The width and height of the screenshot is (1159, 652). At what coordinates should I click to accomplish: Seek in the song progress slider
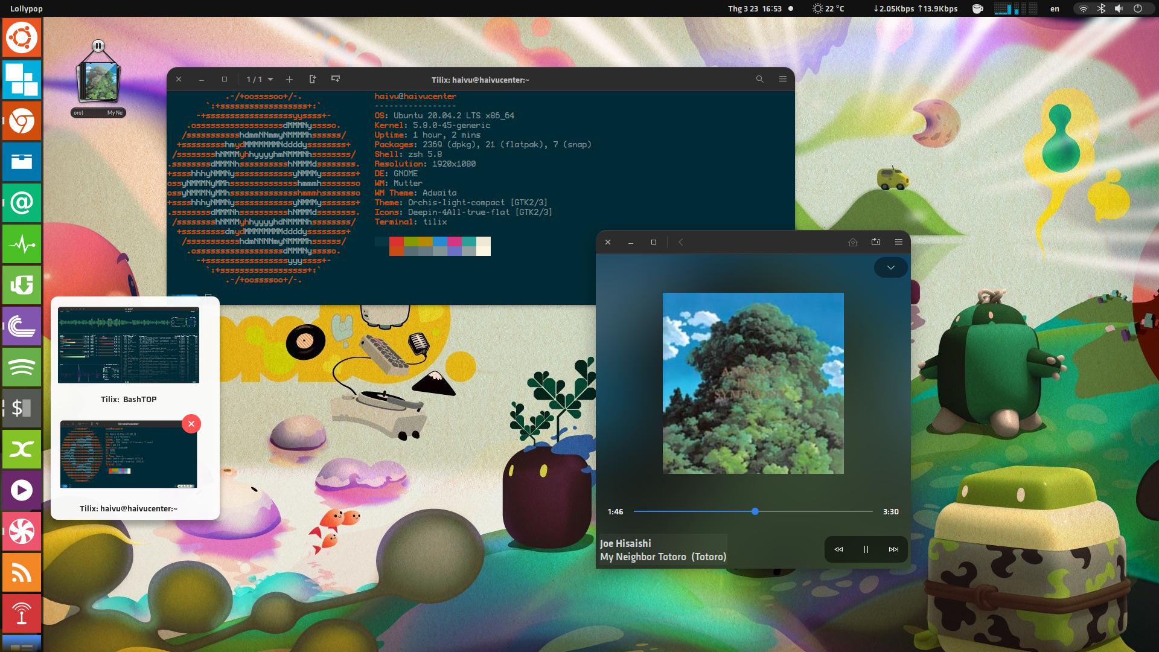point(753,511)
